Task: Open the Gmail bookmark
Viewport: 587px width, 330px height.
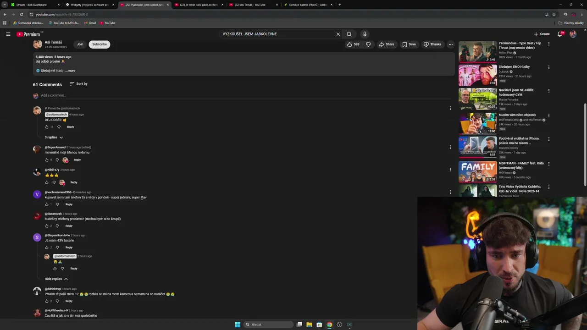Action: (x=89, y=23)
